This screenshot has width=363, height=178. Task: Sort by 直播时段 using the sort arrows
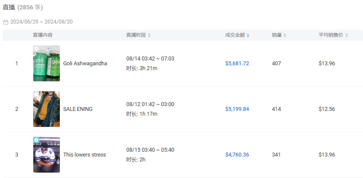pyautogui.click(x=149, y=35)
